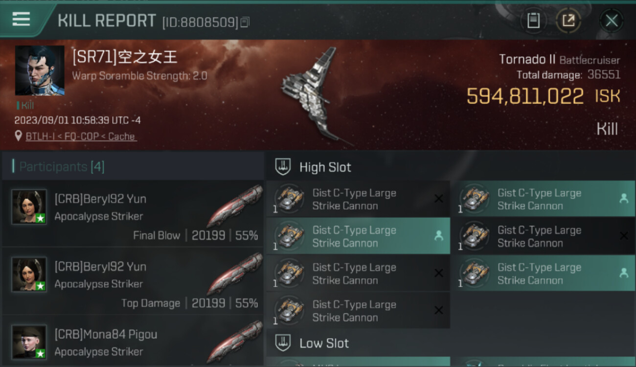The height and width of the screenshot is (367, 636).
Task: Switch to the Participants tab
Action: point(62,167)
